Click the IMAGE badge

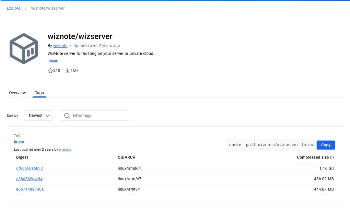[53, 61]
